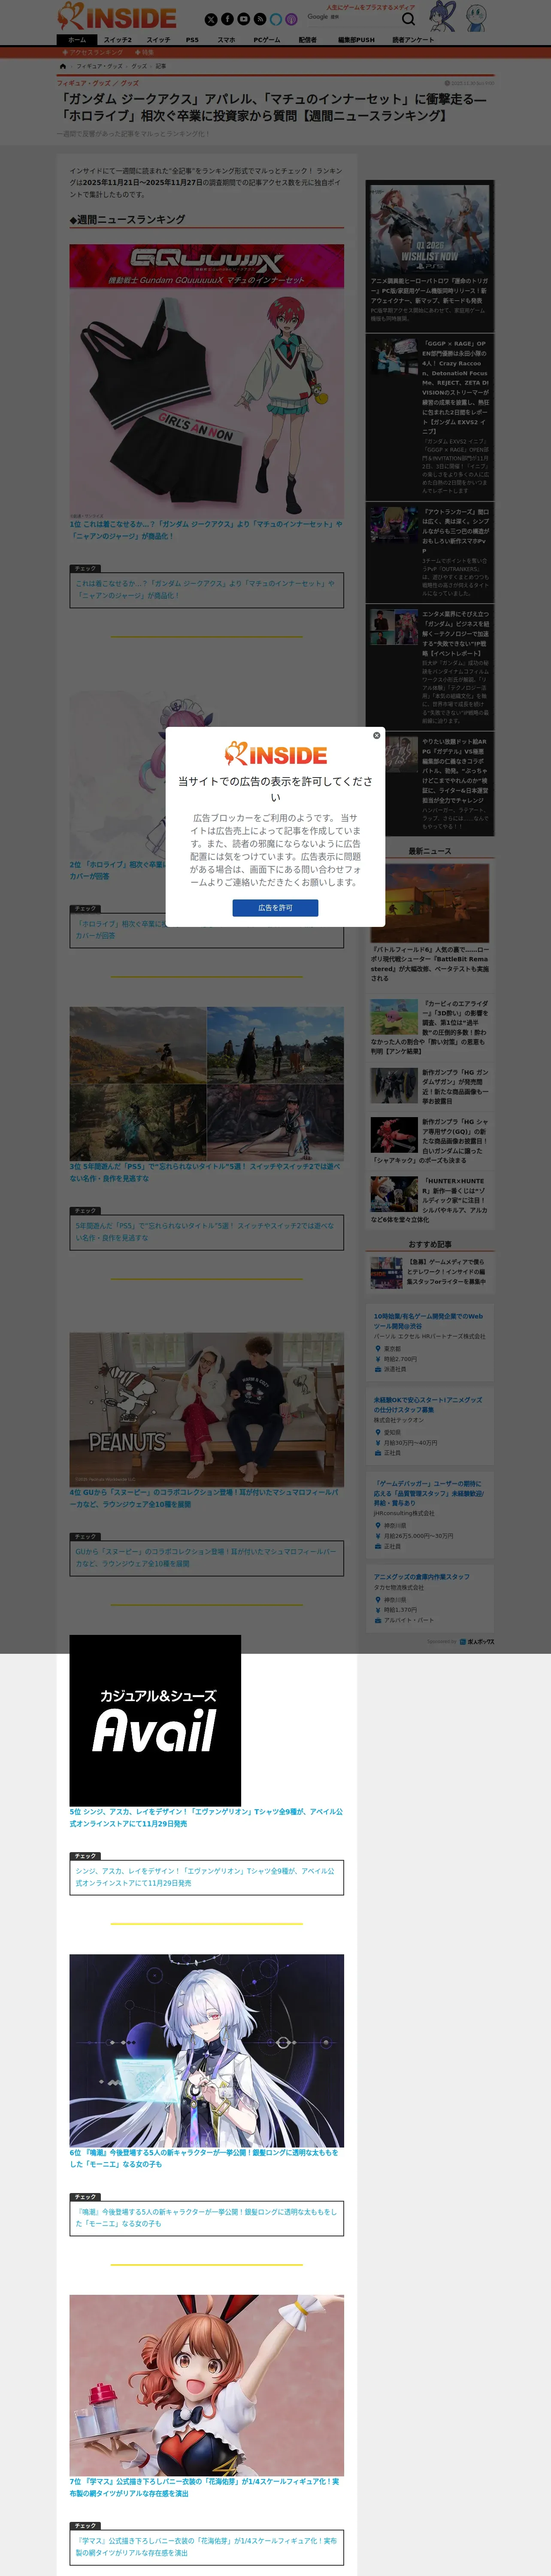Click the Avail カジュアル&シューズ banner image
This screenshot has width=551, height=2576.
point(155,1721)
